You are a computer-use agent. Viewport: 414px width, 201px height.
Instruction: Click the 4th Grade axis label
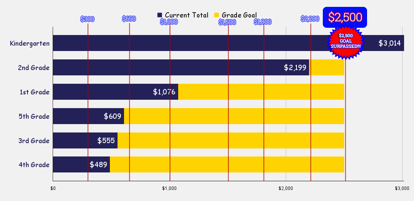[34, 165]
